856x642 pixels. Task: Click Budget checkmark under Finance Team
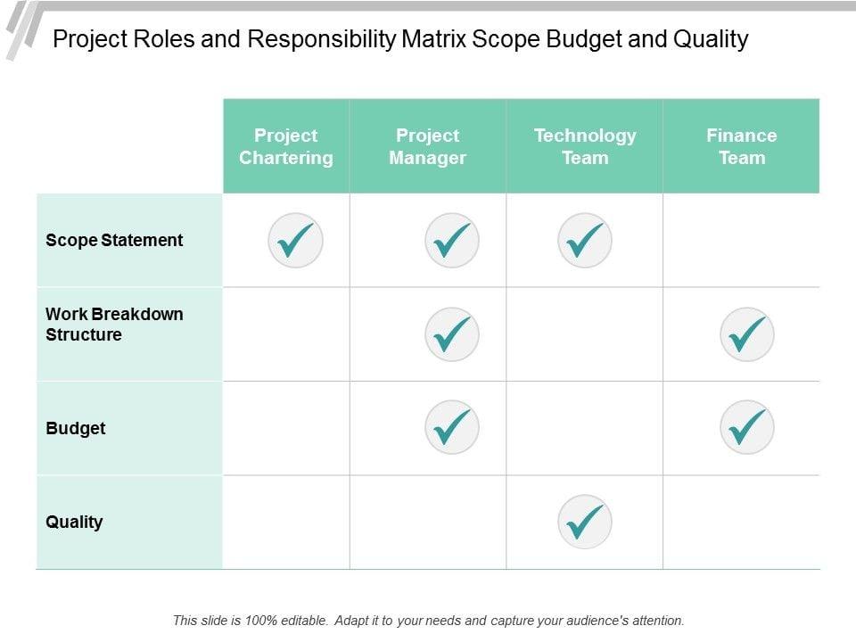747,428
